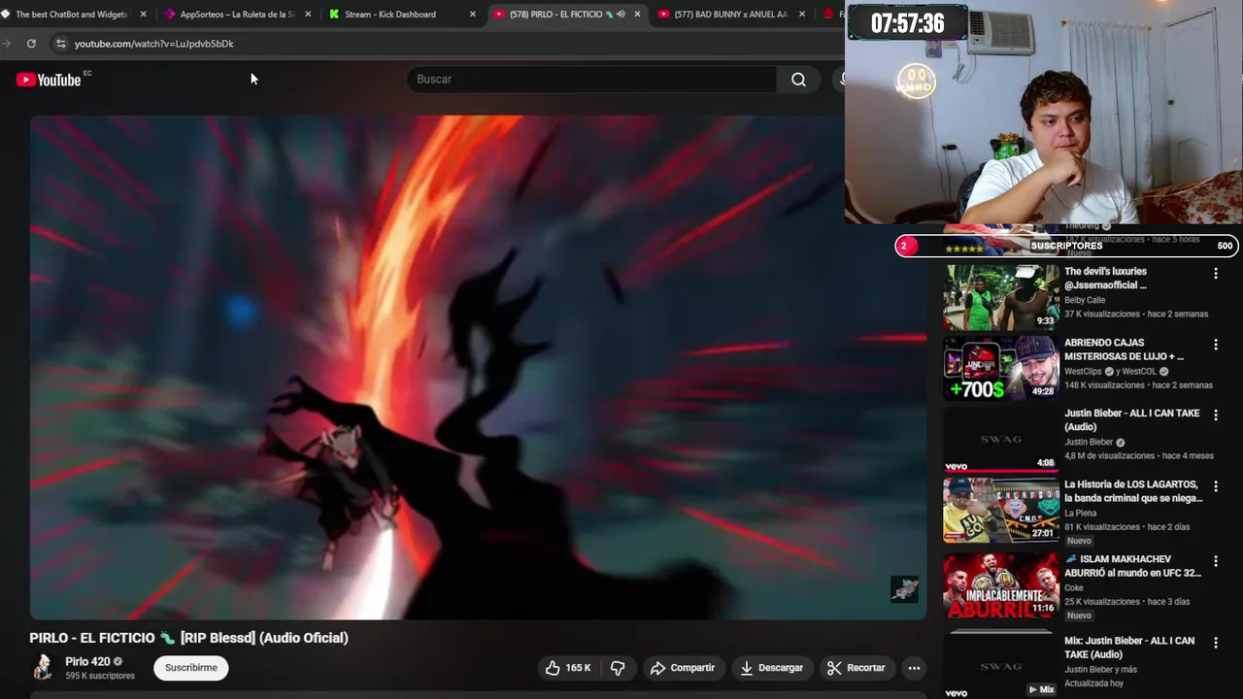Click the Recortar clip button
The height and width of the screenshot is (699, 1243).
point(856,668)
